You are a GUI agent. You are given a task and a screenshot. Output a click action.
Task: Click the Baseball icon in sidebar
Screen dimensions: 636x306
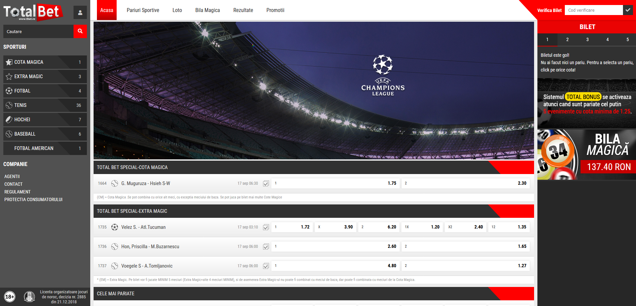(x=9, y=134)
